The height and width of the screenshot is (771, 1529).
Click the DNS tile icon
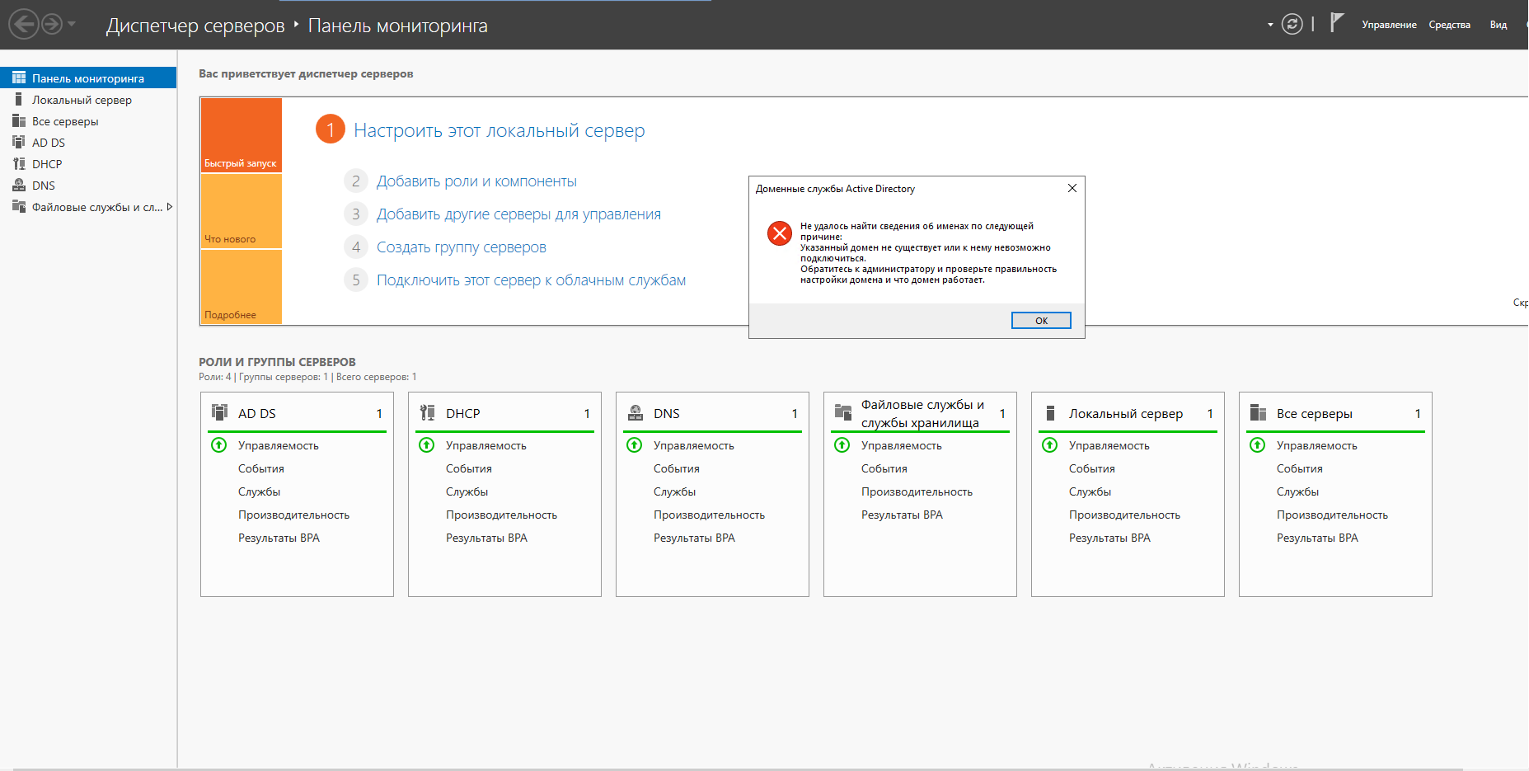point(635,412)
